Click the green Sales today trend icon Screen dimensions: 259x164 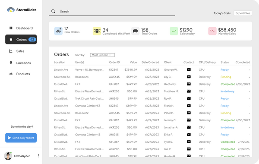(174, 31)
